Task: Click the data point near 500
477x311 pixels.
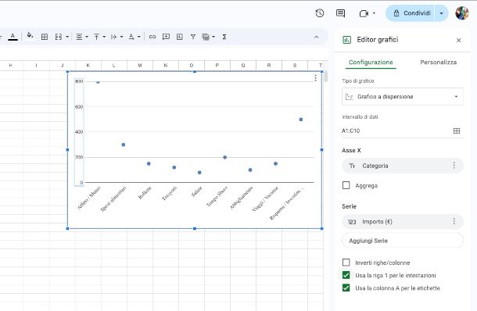Action: 301,120
